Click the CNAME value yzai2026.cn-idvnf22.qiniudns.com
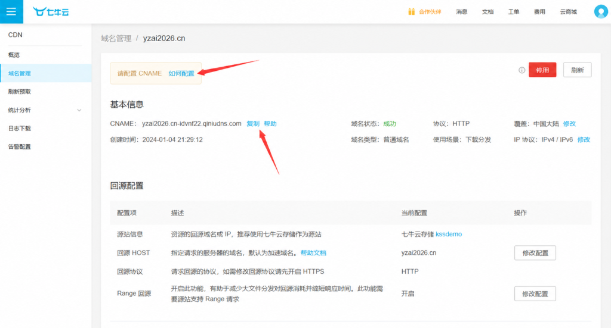 point(192,124)
